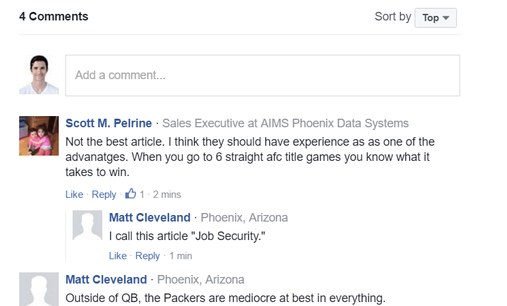This screenshot has height=306, width=507.
Task: Click the "Add a comment..." text field
Action: pos(262,75)
